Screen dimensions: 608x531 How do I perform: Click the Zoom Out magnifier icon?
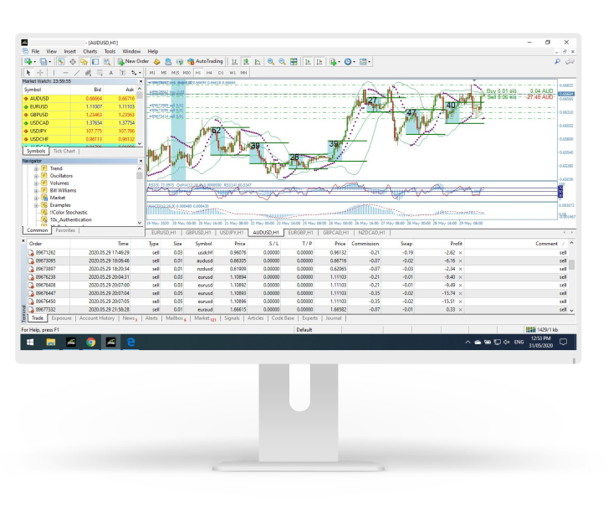283,61
